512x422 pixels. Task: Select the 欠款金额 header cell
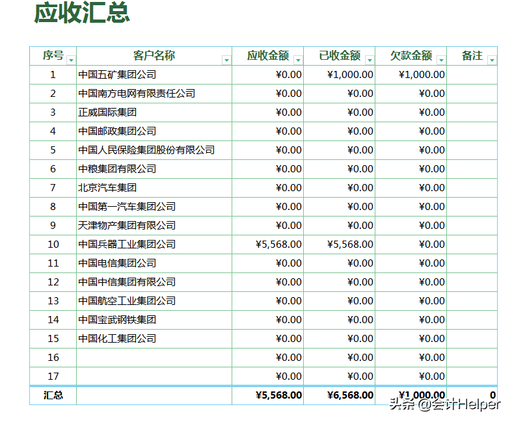(x=411, y=56)
